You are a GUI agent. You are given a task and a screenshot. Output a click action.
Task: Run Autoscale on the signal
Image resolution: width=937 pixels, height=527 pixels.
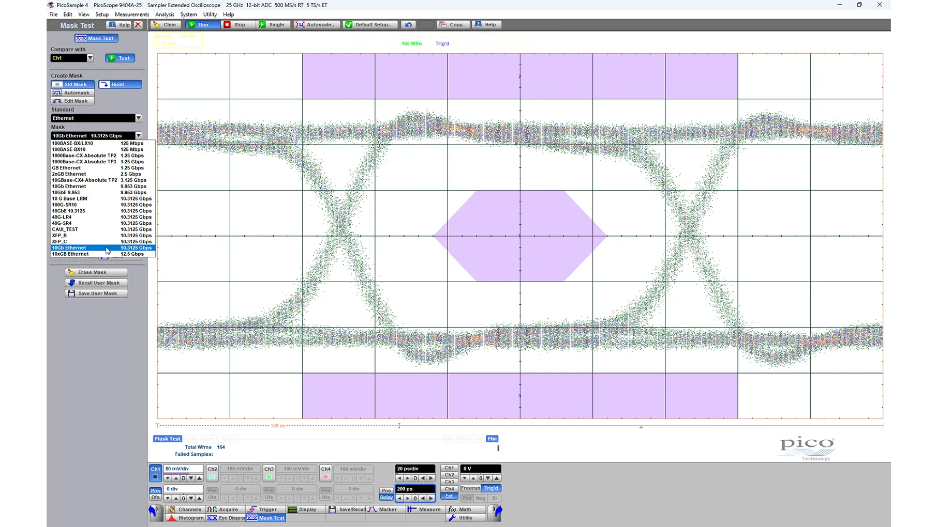pyautogui.click(x=317, y=25)
